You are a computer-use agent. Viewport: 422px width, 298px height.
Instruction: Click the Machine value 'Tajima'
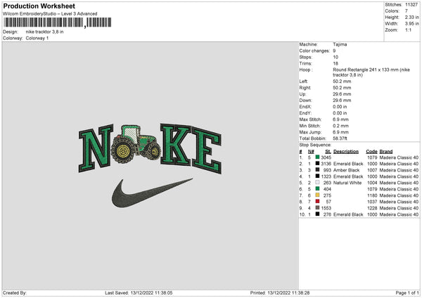[340, 44]
